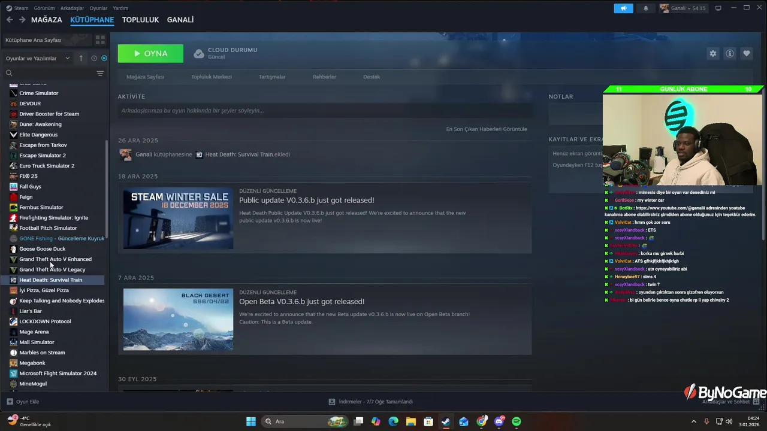Click En Son Çıkan Haberleri Görüntüle
The image size is (767, 431).
pyautogui.click(x=487, y=129)
